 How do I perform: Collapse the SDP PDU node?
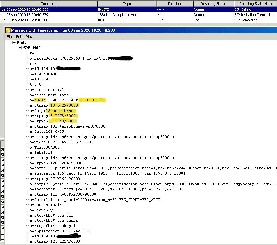click(20, 48)
